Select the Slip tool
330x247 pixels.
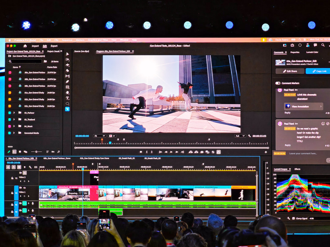click(x=68, y=76)
